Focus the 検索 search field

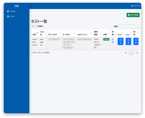[129, 26]
